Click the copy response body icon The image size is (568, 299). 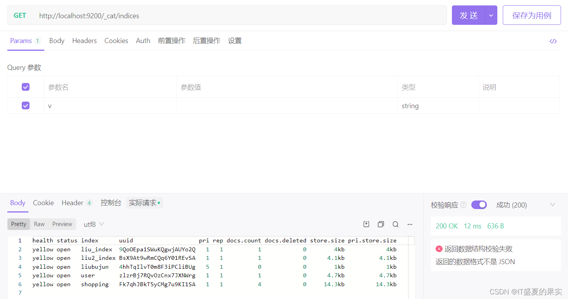(380, 224)
